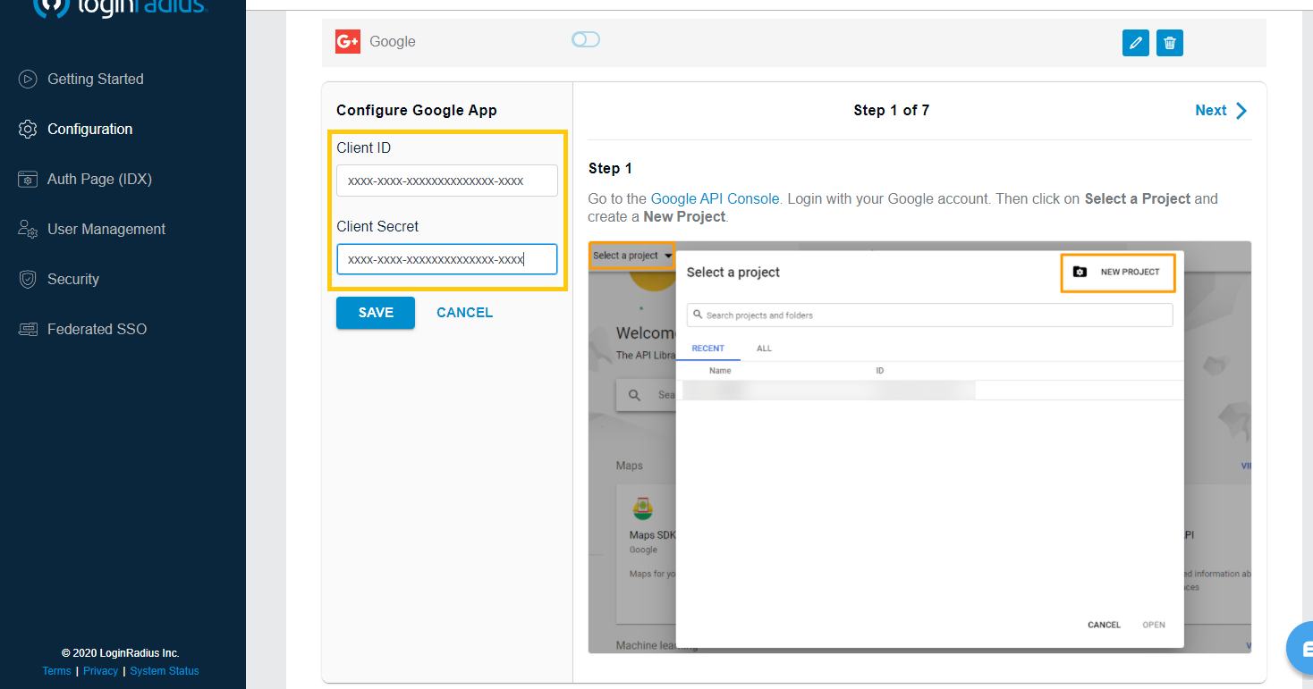Open the Privacy footer link

(100, 671)
